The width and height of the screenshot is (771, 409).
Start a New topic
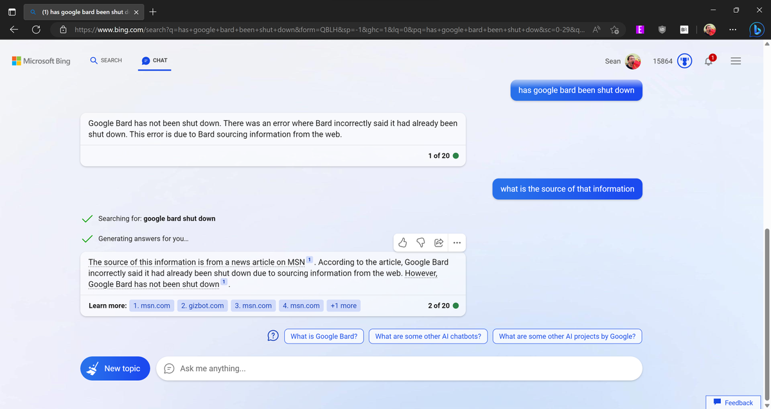pyautogui.click(x=115, y=368)
